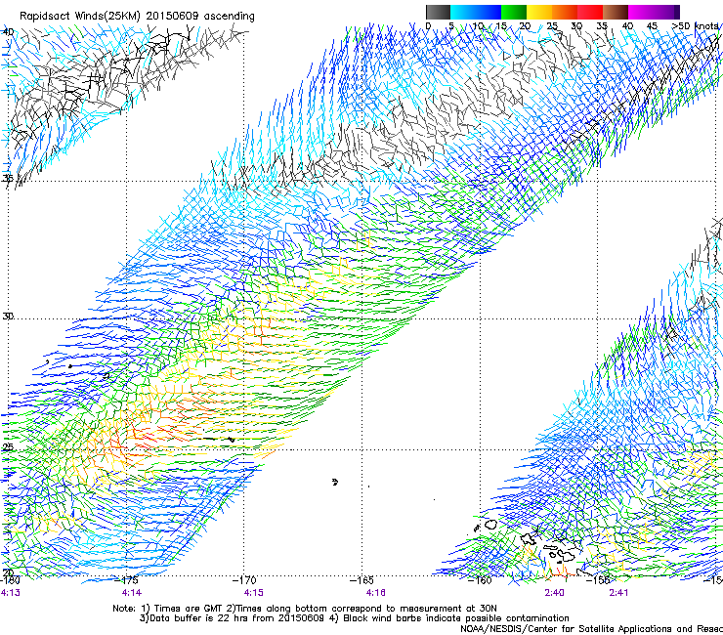Image resolution: width=723 pixels, height=635 pixels.
Task: Click the 'Note: 1) Times are GMT' footnote line
Action: [x=305, y=609]
